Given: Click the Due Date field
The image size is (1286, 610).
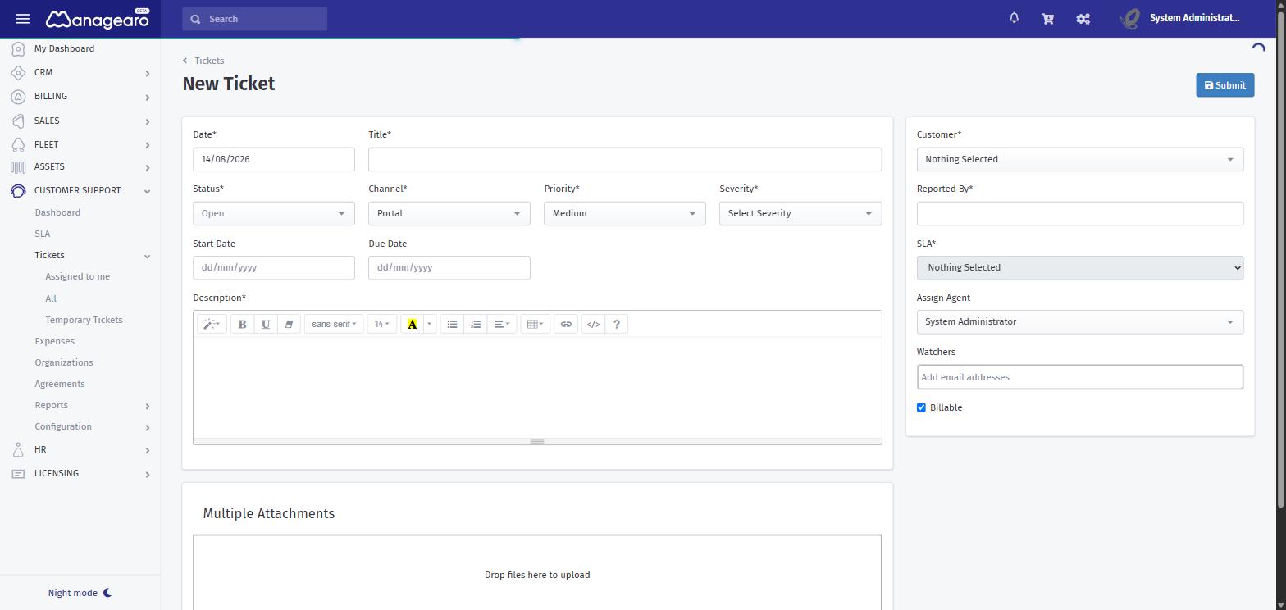Looking at the screenshot, I should coord(449,267).
